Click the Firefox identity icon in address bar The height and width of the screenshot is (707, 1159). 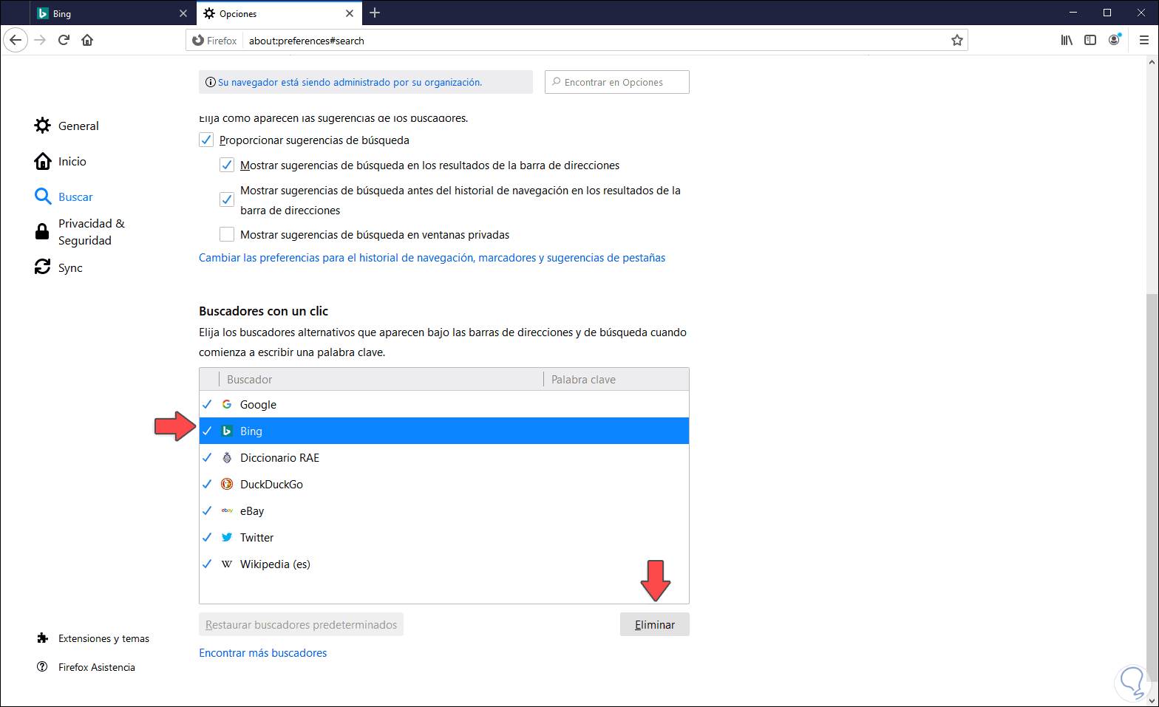198,41
